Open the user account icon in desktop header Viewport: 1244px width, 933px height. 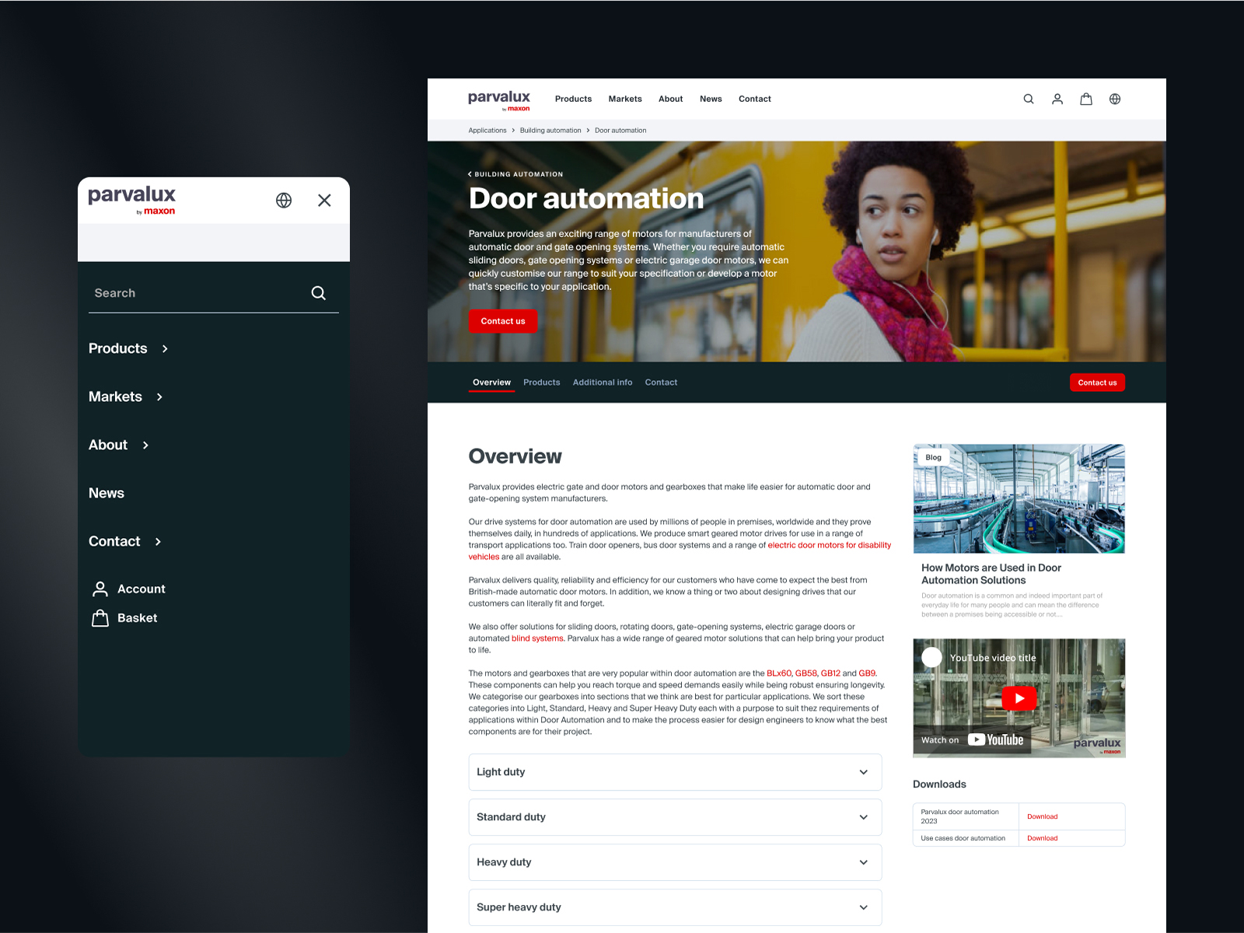1057,99
